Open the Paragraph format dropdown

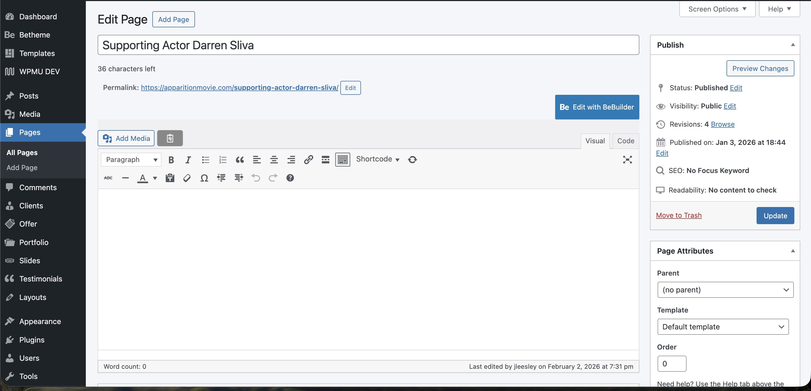[131, 160]
